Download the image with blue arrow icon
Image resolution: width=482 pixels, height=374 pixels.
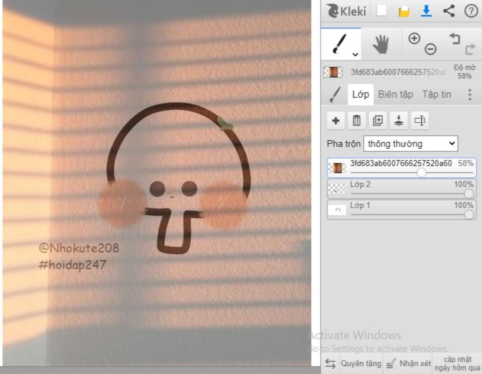426,11
